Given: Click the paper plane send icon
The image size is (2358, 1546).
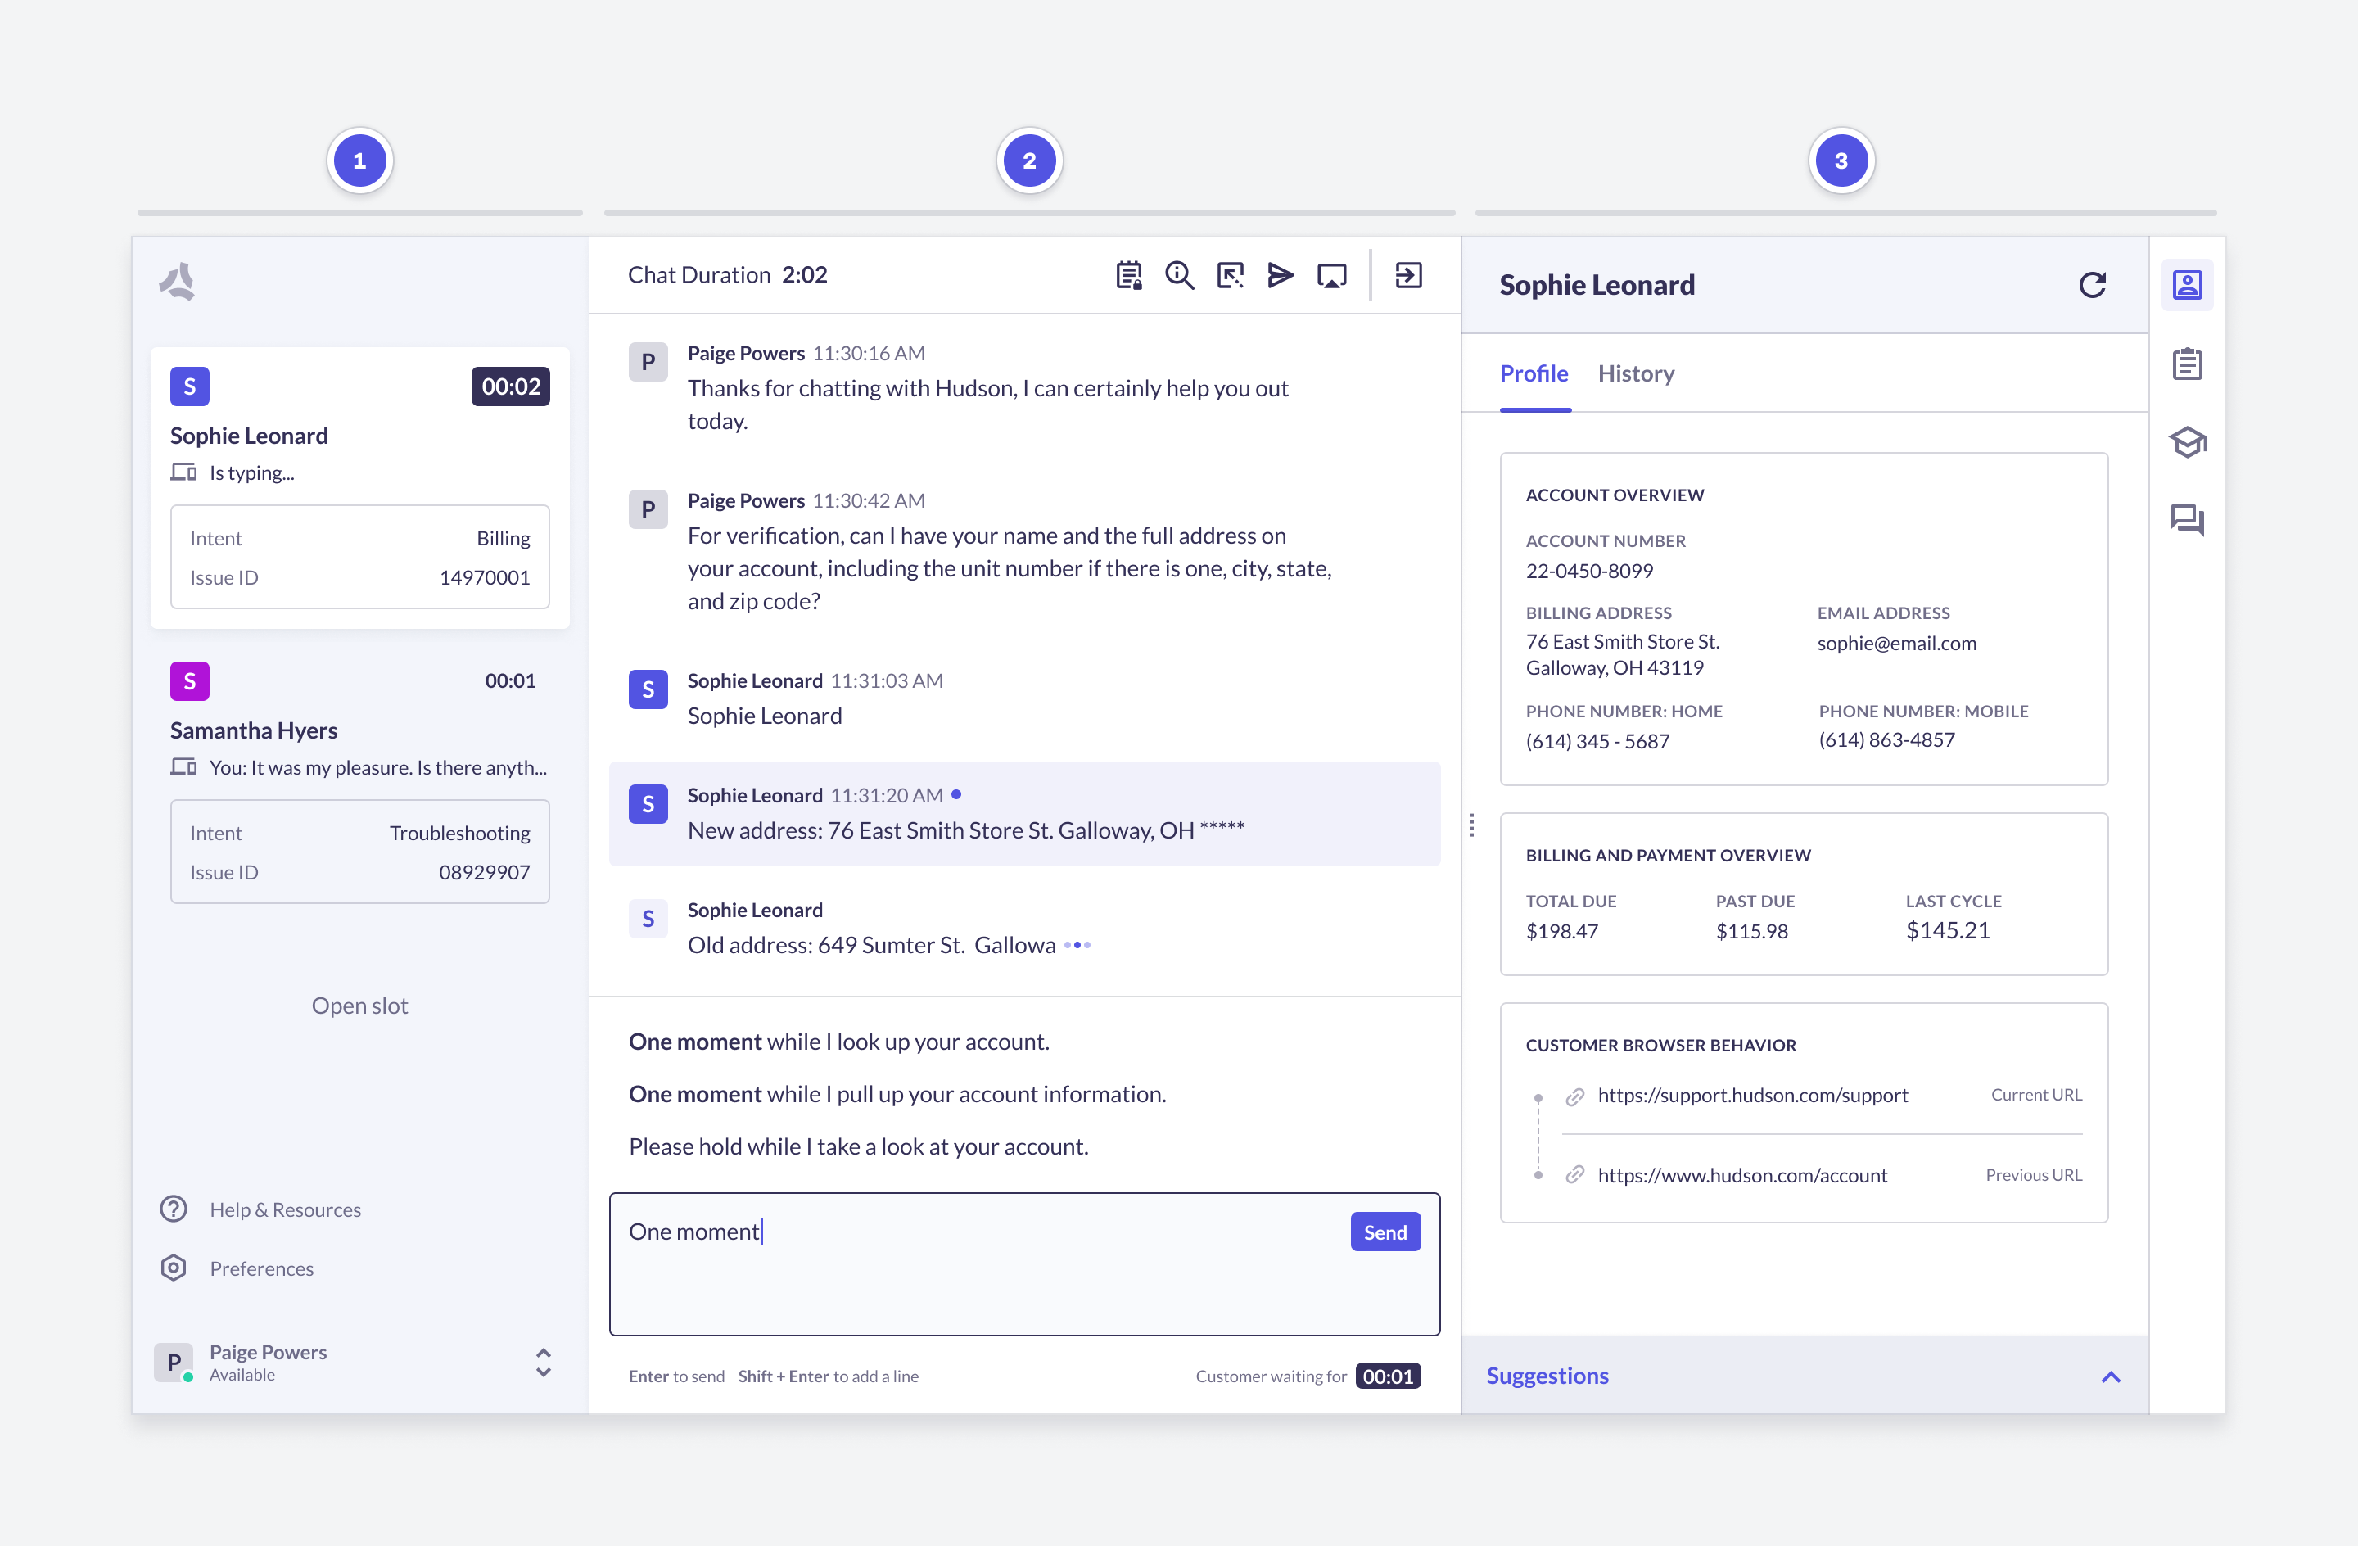Looking at the screenshot, I should click(x=1280, y=275).
